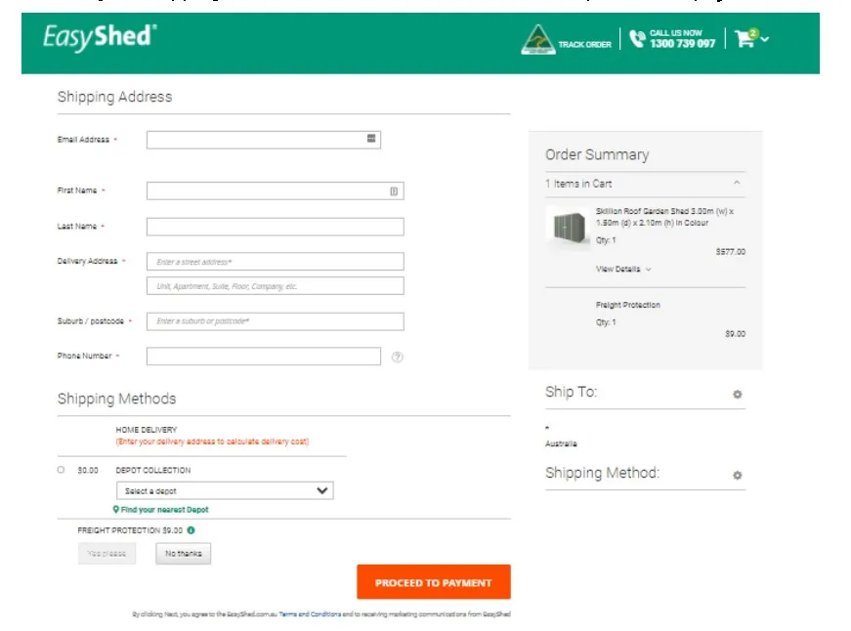Image resolution: width=851 pixels, height=631 pixels.
Task: Click the Find your nearest Depot link
Action: (x=164, y=510)
